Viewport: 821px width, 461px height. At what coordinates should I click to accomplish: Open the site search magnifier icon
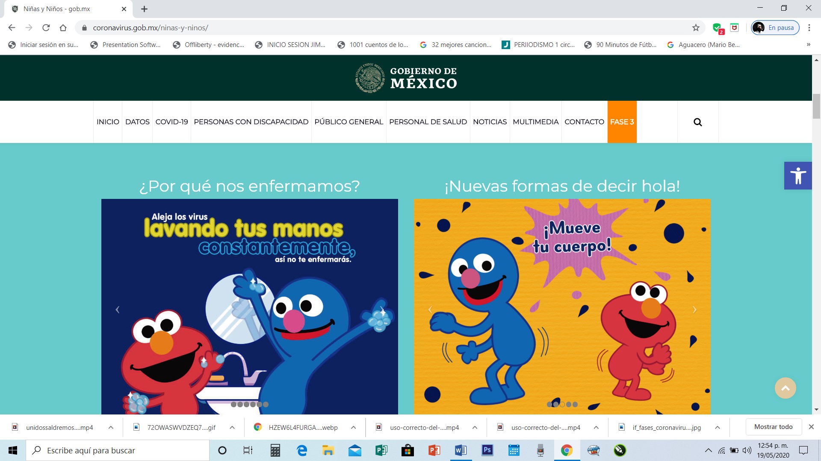697,122
